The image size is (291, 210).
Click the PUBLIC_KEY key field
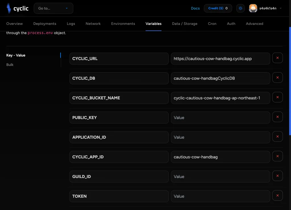119,117
